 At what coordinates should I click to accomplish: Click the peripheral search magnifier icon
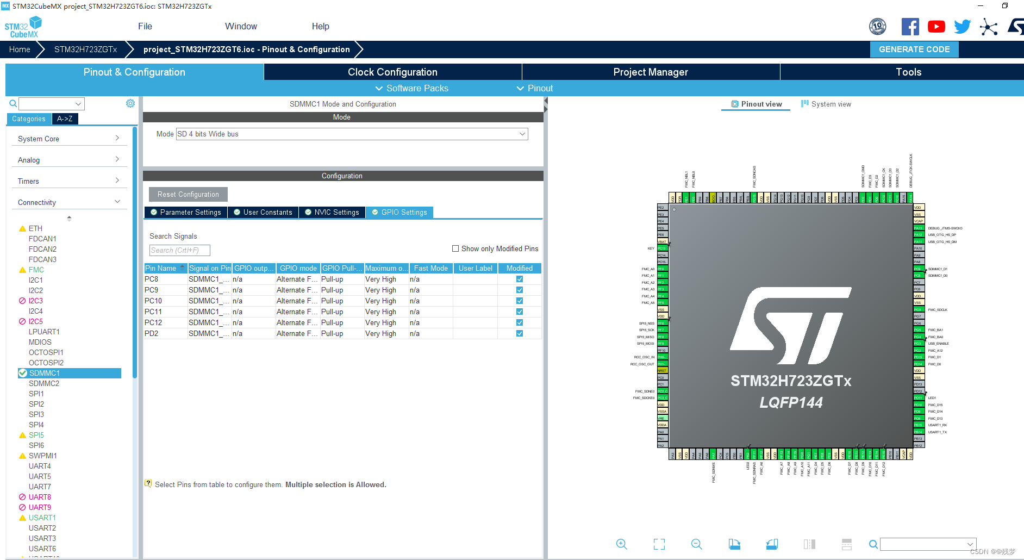coord(13,103)
